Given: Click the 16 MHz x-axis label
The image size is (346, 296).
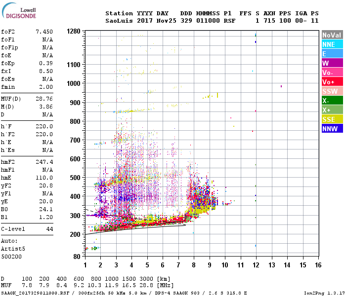Looking at the screenshot, I should click(x=318, y=265).
